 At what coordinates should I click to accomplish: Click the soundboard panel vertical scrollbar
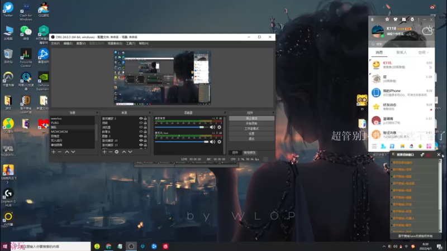(440, 195)
